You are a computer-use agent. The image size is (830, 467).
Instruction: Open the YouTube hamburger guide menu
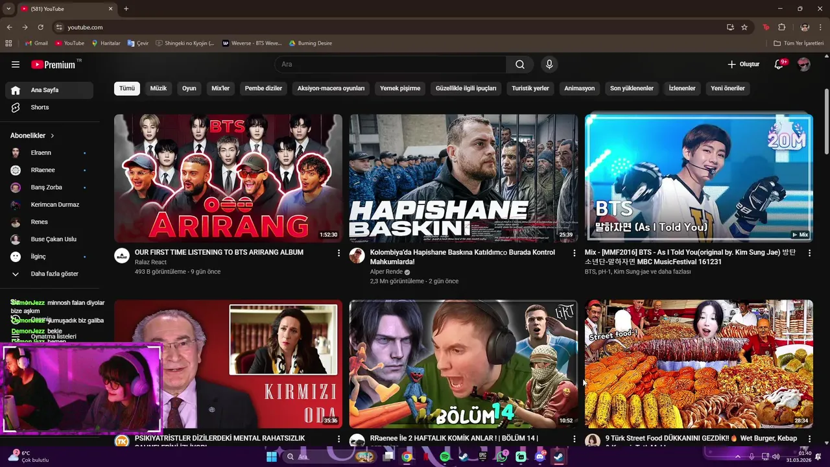[x=16, y=64]
